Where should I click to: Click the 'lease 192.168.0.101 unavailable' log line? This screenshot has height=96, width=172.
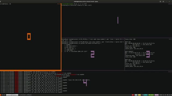pyautogui.click(x=45, y=80)
